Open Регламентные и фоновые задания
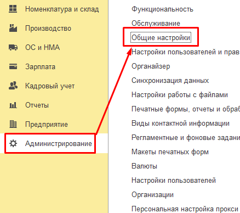The height and width of the screenshot is (213, 240). point(186,138)
